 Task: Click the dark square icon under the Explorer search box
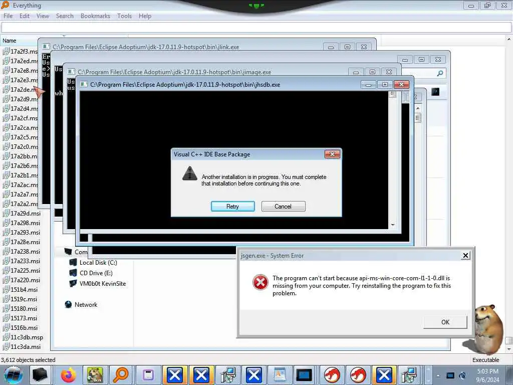pyautogui.click(x=435, y=92)
